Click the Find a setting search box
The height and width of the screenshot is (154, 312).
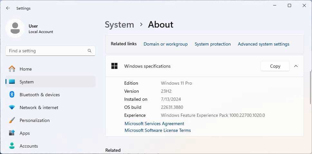tap(47, 51)
